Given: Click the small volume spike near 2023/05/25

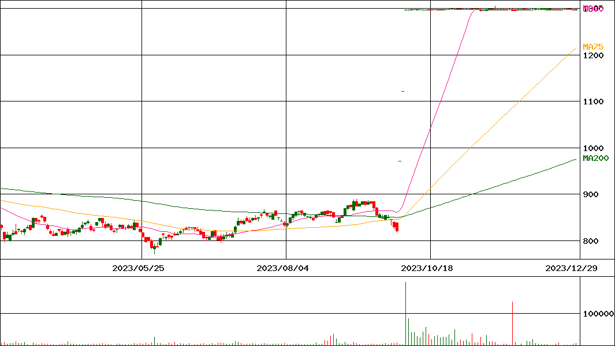Looking at the screenshot, I should click(155, 341).
